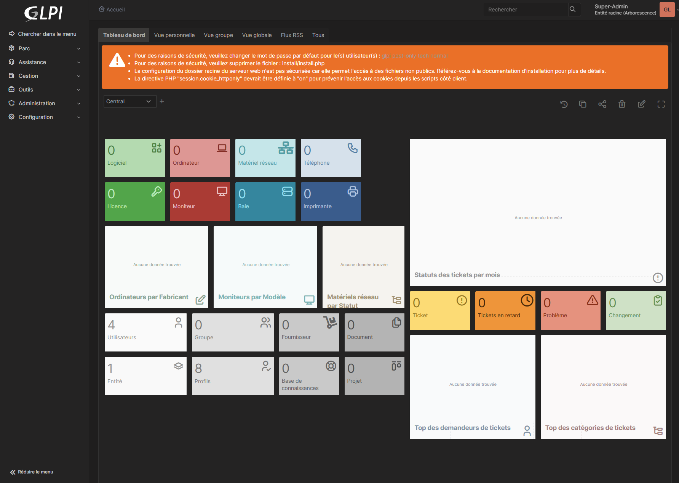Expand the Assistance menu
679x483 pixels.
pos(44,62)
